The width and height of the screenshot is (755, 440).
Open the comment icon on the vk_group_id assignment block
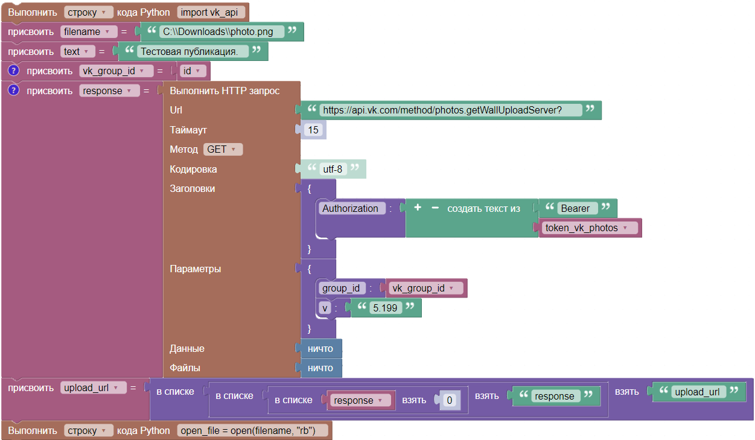tap(13, 71)
